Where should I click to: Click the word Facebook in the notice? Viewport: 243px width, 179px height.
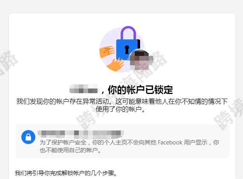point(170,142)
